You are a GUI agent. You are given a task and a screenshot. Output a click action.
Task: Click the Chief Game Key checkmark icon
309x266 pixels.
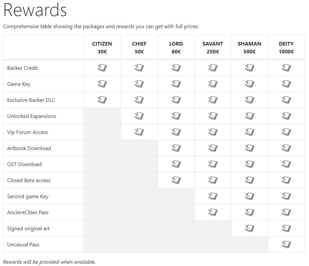coord(139,84)
